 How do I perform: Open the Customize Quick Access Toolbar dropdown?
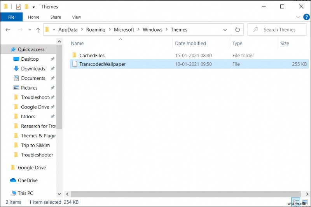(34, 7)
